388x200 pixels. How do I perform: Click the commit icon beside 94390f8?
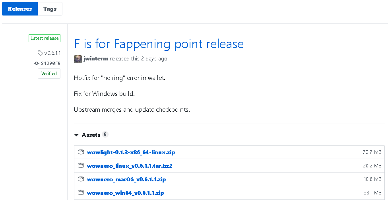37,63
